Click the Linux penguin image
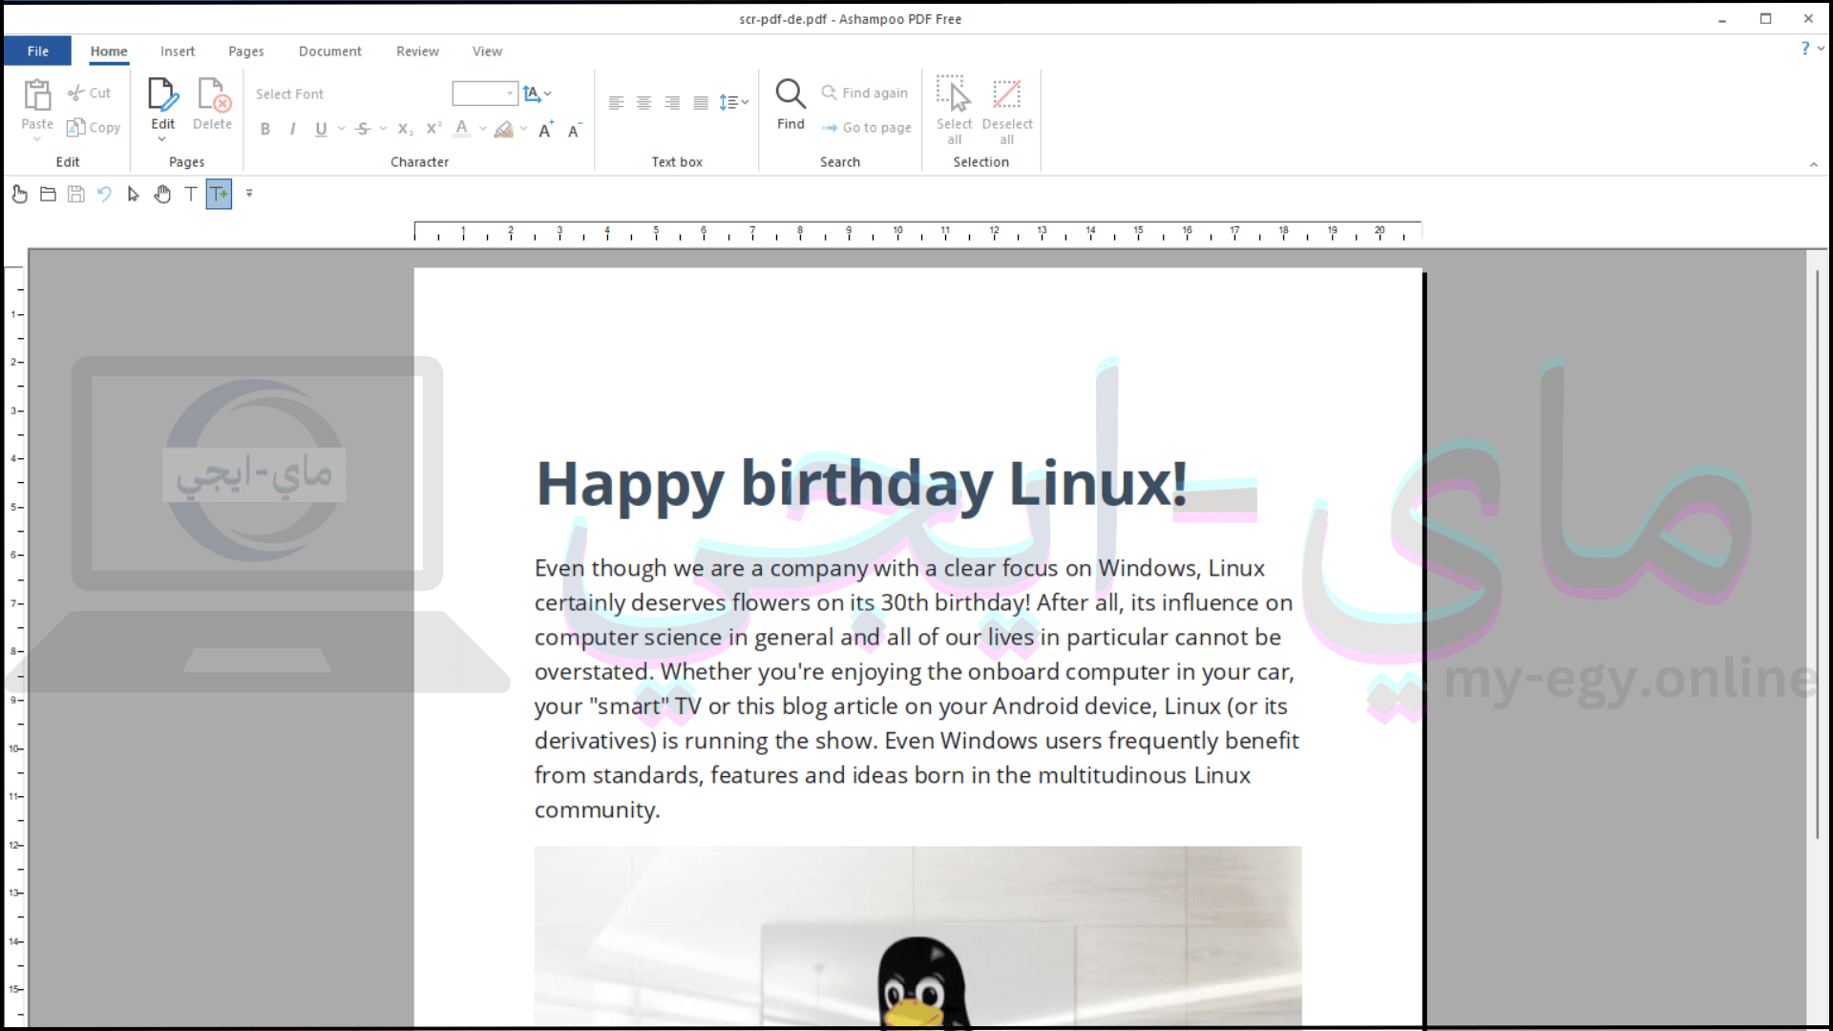The height and width of the screenshot is (1031, 1833). pyautogui.click(x=917, y=936)
